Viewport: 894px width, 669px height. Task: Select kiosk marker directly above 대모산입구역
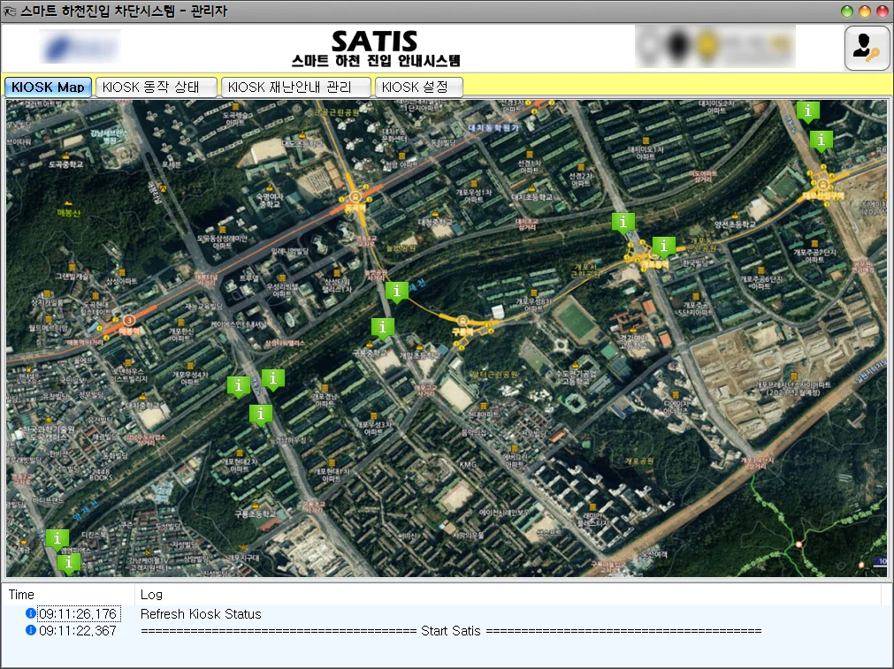click(x=821, y=140)
